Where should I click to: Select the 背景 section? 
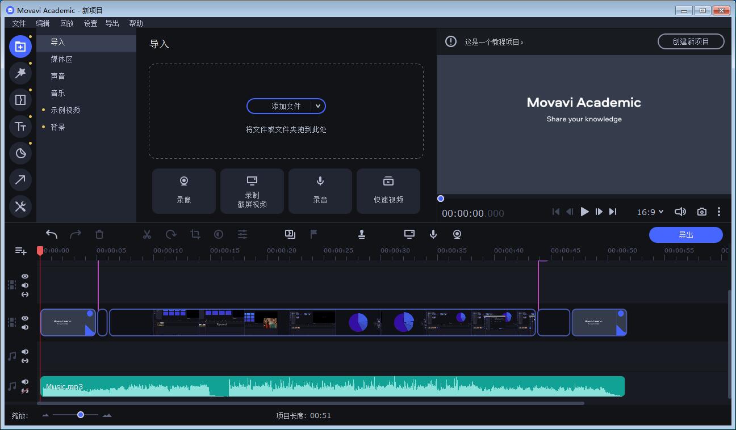86,127
